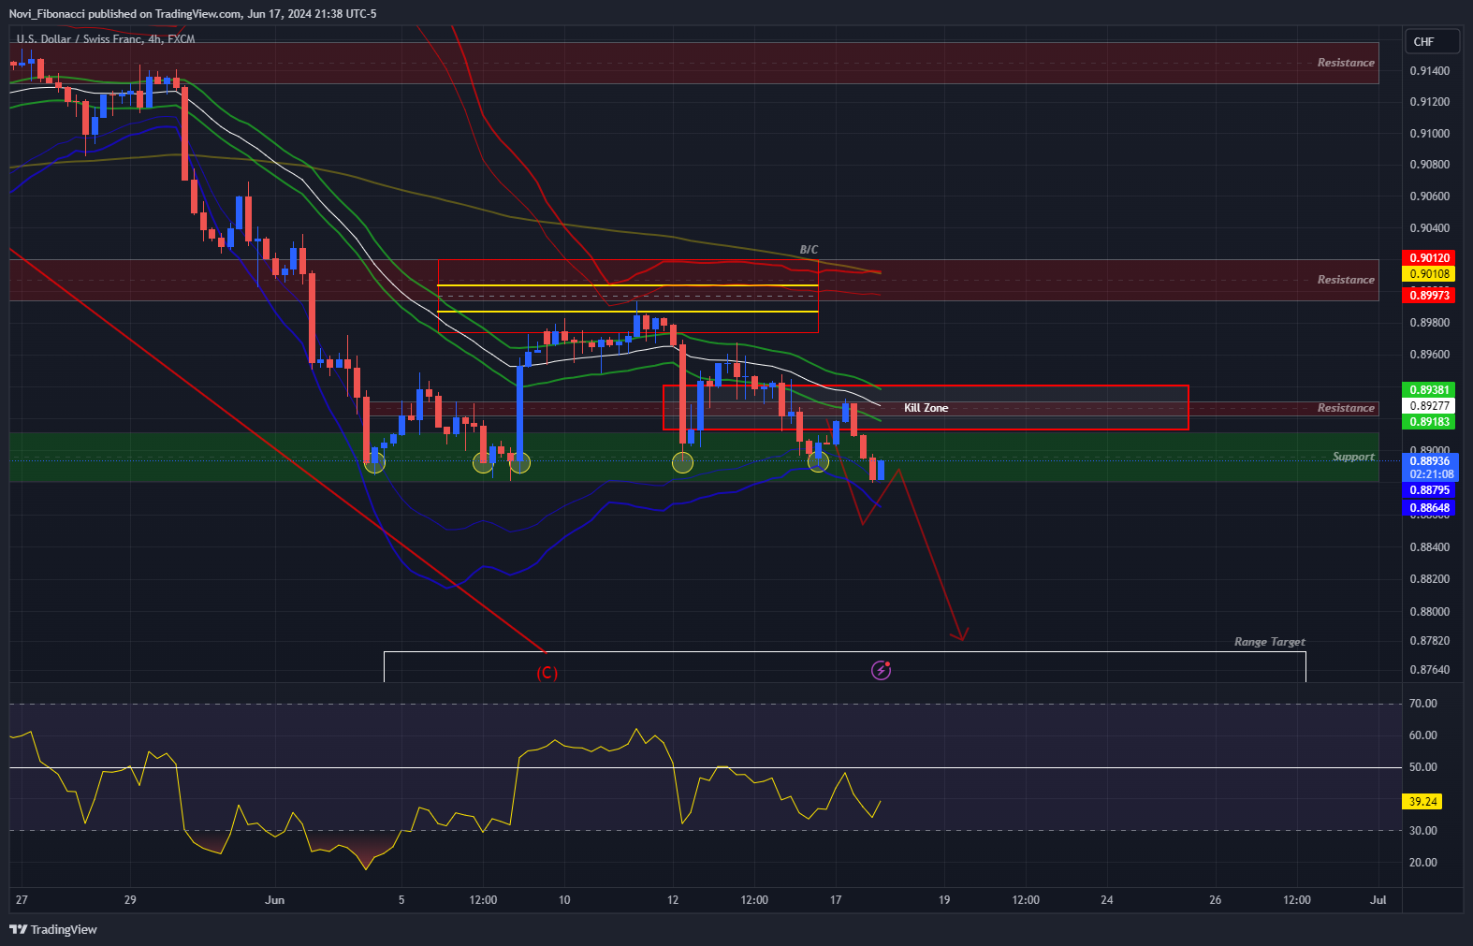Click the yellow RSI value tag 39.24

click(x=1422, y=802)
